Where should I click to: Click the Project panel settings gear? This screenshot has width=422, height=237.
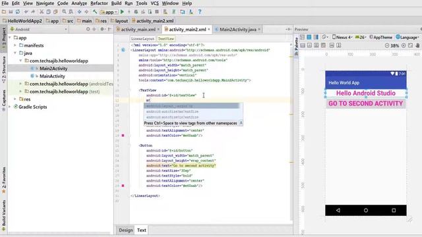point(102,29)
